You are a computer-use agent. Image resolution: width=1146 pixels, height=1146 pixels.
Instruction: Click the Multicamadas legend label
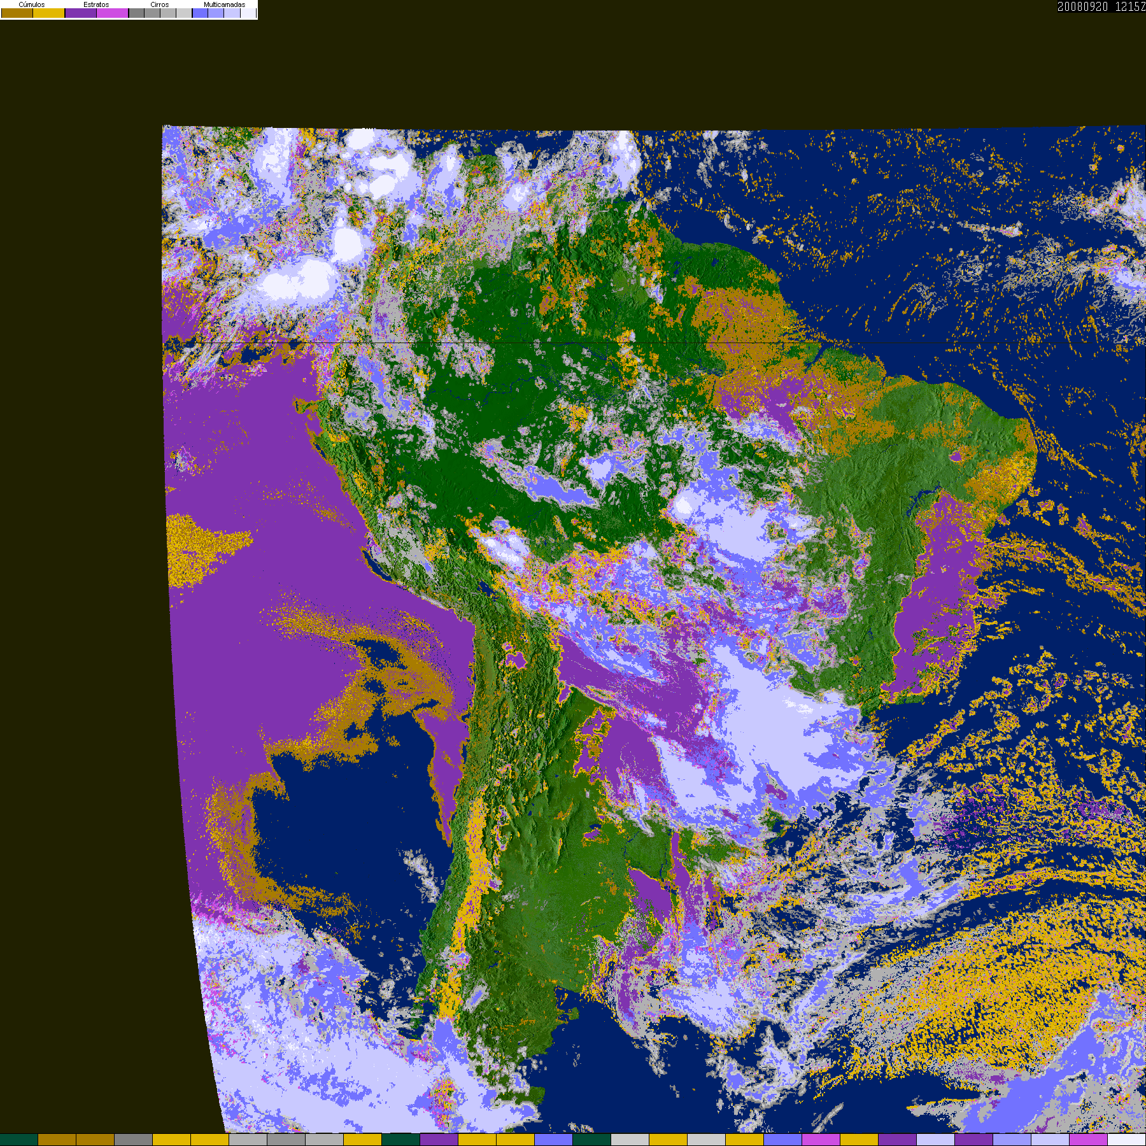pyautogui.click(x=224, y=4)
